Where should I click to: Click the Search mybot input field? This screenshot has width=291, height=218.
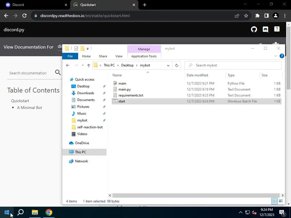click(233, 65)
